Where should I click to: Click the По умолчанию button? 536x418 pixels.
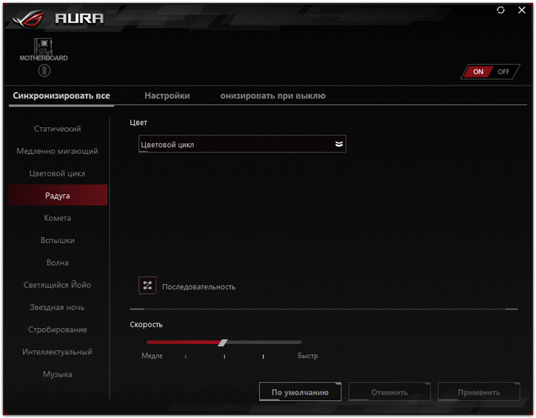pos(300,392)
